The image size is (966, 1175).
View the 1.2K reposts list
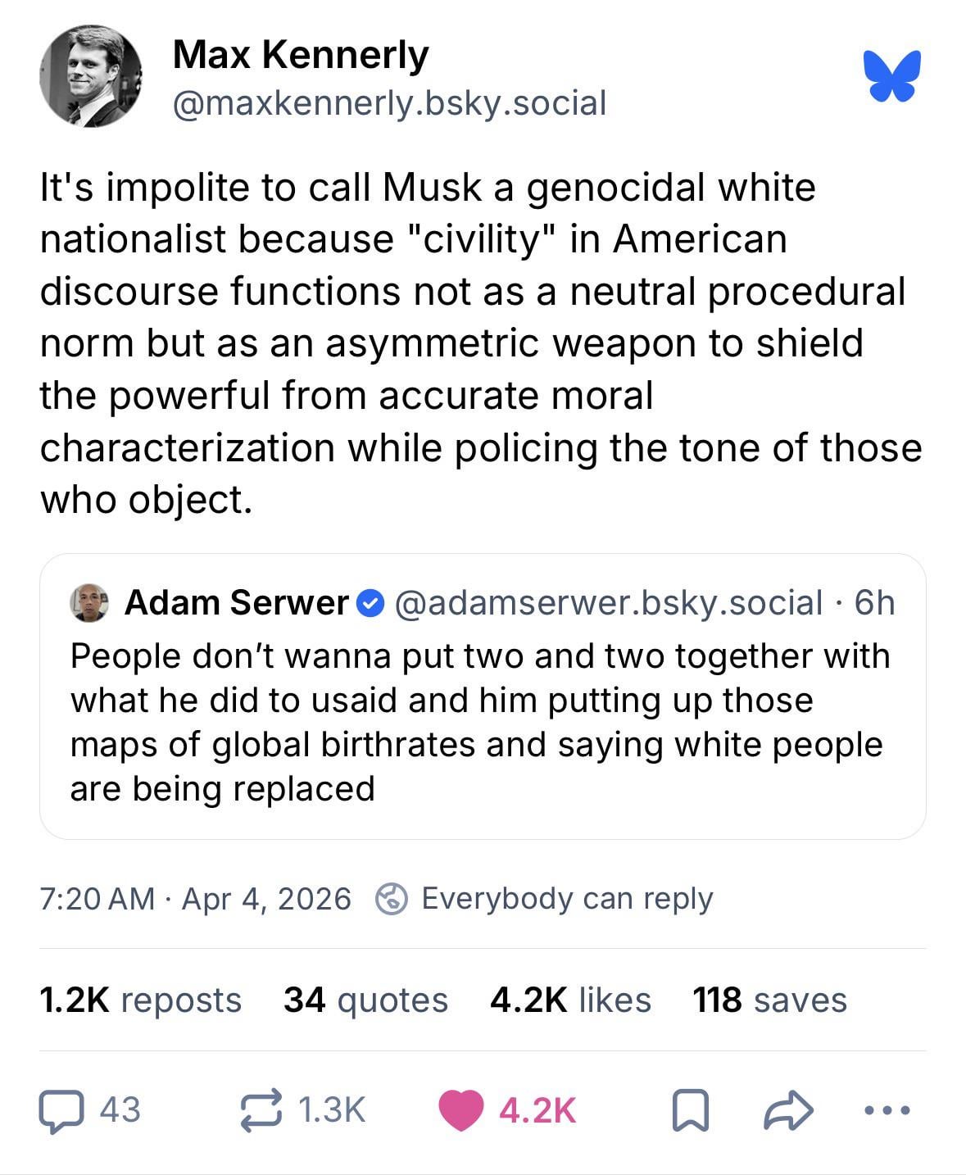coord(140,1000)
